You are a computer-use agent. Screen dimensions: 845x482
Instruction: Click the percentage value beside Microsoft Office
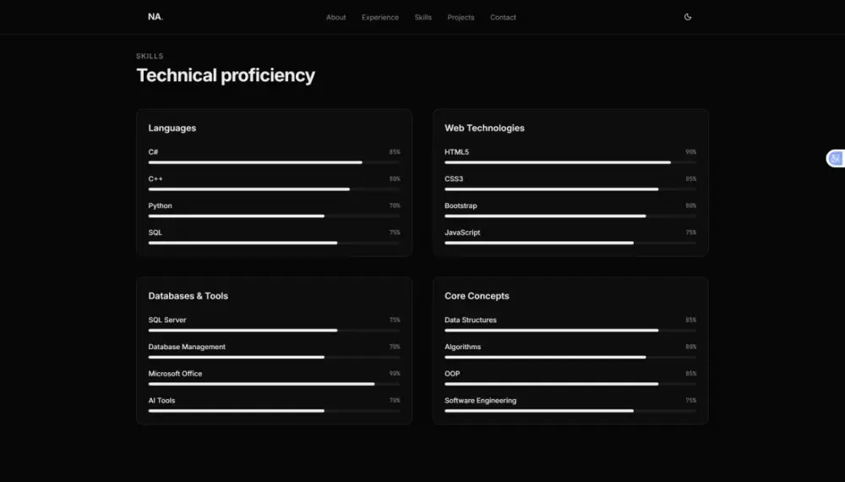pos(395,374)
